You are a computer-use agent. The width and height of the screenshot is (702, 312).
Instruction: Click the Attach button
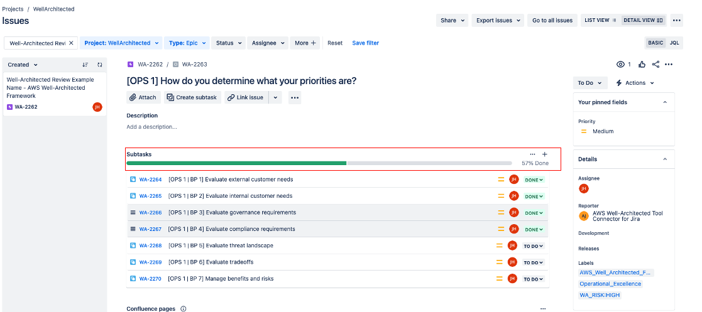(143, 97)
